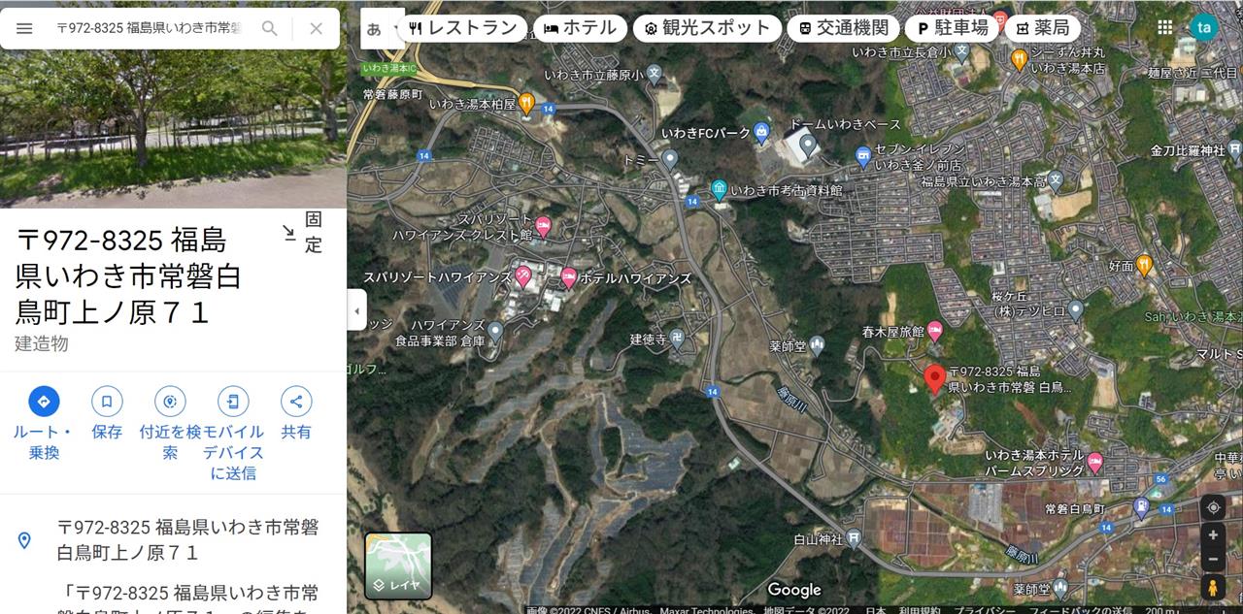Click the address search input field
The height and width of the screenshot is (614, 1243).
pyautogui.click(x=149, y=28)
